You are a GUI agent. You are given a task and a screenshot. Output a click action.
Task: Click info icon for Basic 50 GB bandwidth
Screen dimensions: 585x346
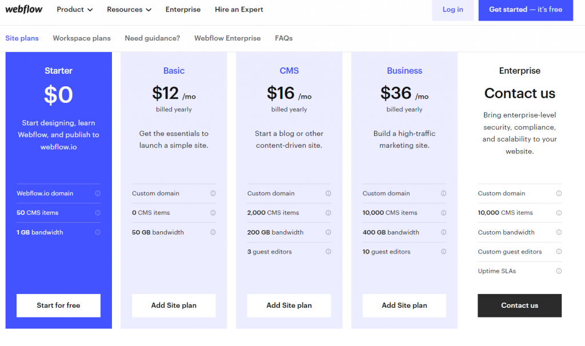pyautogui.click(x=213, y=232)
